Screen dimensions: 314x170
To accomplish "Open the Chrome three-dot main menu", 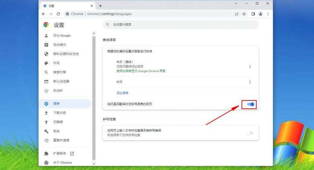I will click(x=267, y=14).
